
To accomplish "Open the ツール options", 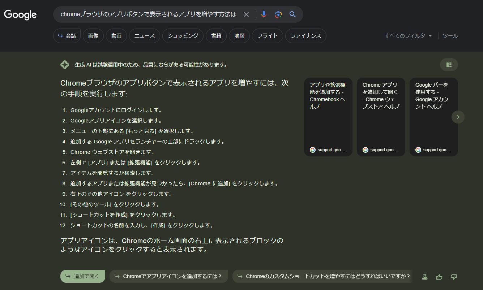I will tap(450, 36).
